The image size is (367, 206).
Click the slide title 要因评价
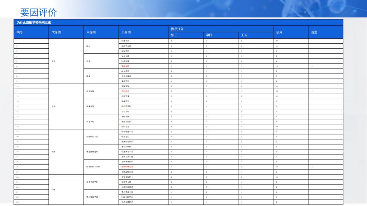tap(38, 13)
